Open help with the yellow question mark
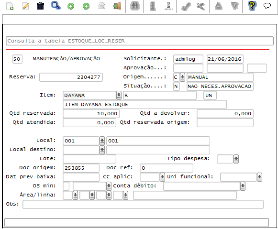The image size is (278, 229). tap(252, 6)
